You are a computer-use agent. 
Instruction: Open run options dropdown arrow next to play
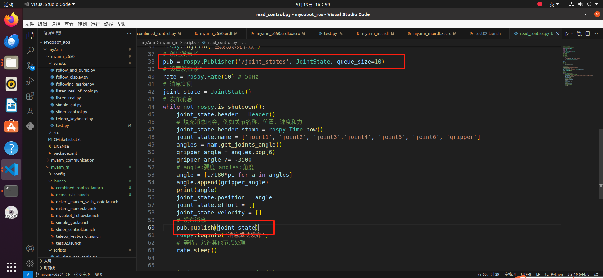572,34
